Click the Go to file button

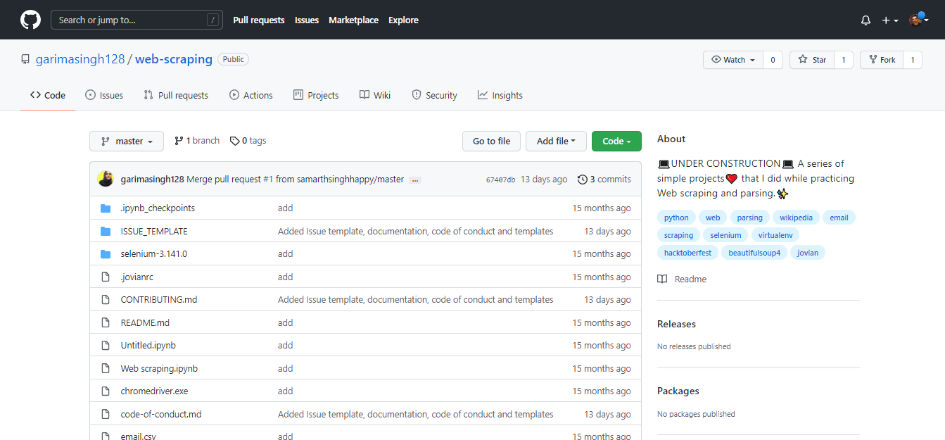pos(491,142)
